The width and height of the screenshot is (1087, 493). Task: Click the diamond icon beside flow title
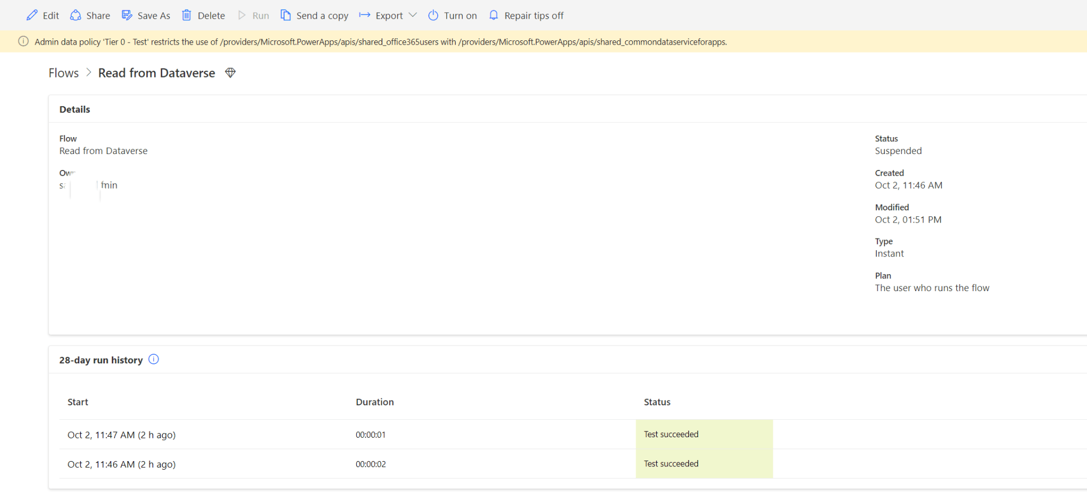click(x=230, y=72)
